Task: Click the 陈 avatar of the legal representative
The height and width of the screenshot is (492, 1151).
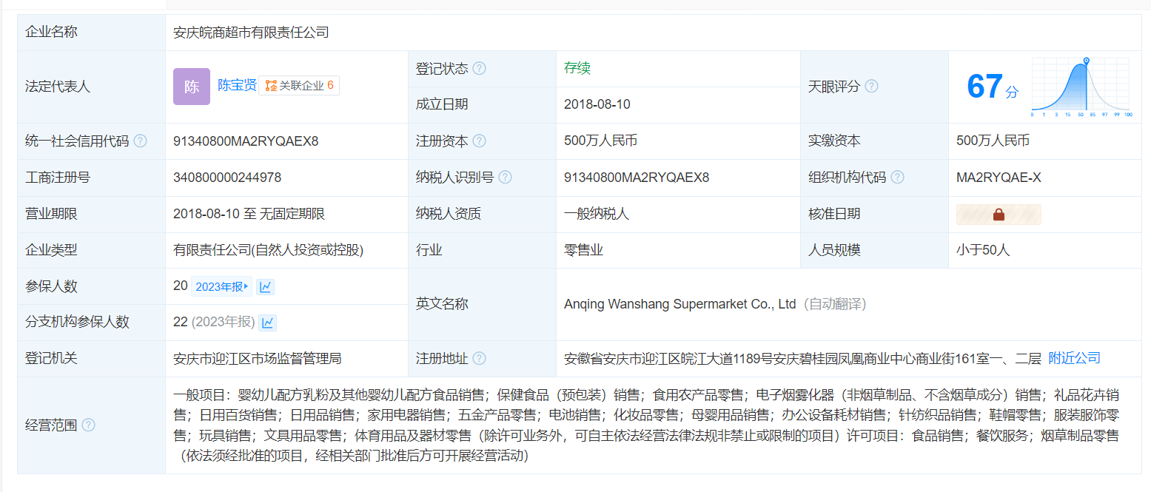Action: [192, 87]
